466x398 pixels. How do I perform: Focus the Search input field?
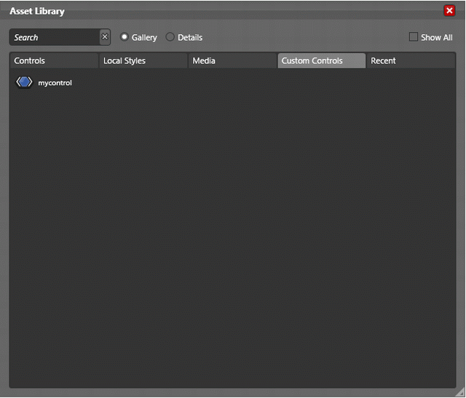55,37
